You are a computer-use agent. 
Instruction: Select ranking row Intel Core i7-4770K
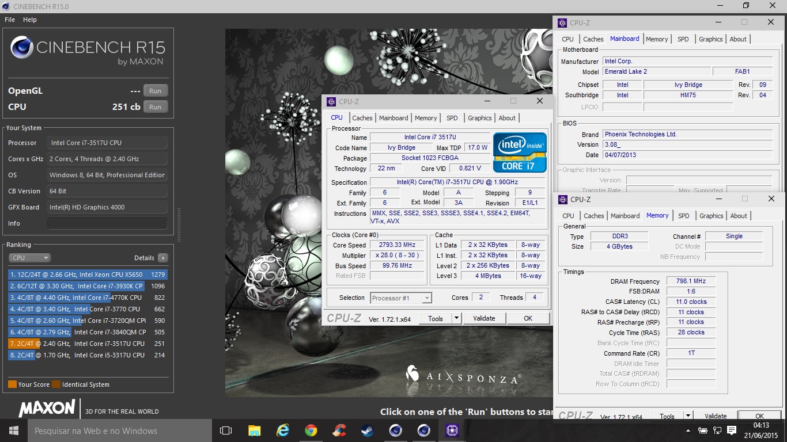[x=88, y=298]
